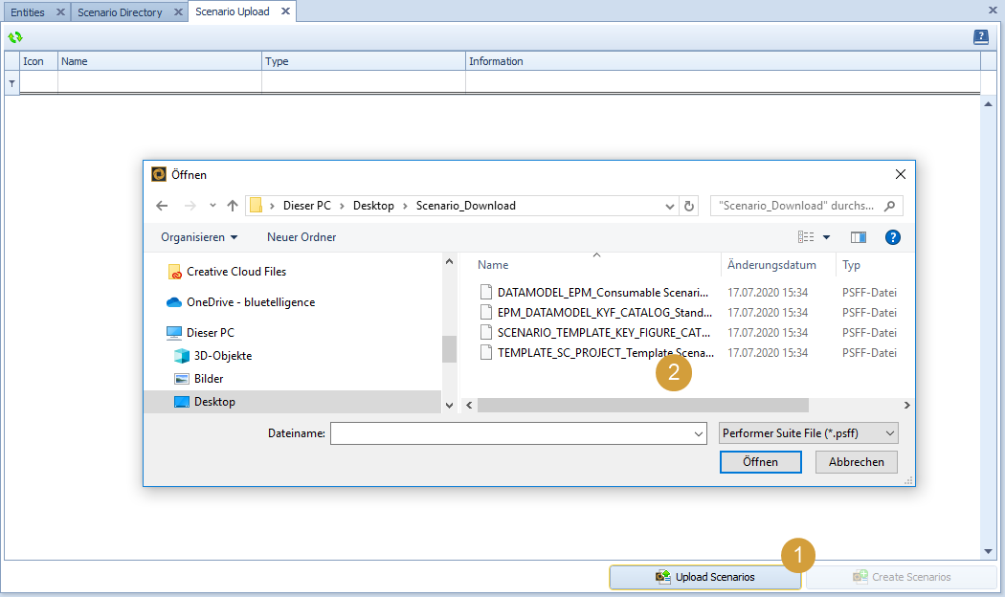Viewport: 1005px width, 597px height.
Task: Refresh the Scenario Upload list
Action: [x=14, y=37]
